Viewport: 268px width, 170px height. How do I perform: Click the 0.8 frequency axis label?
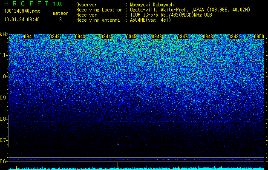(3, 119)
